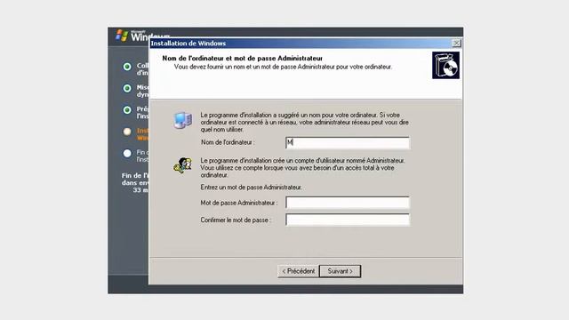Screen dimensions: 569x320
Task: Click the 'Entrez un mot de passe Administrateur' text
Action: pos(251,188)
